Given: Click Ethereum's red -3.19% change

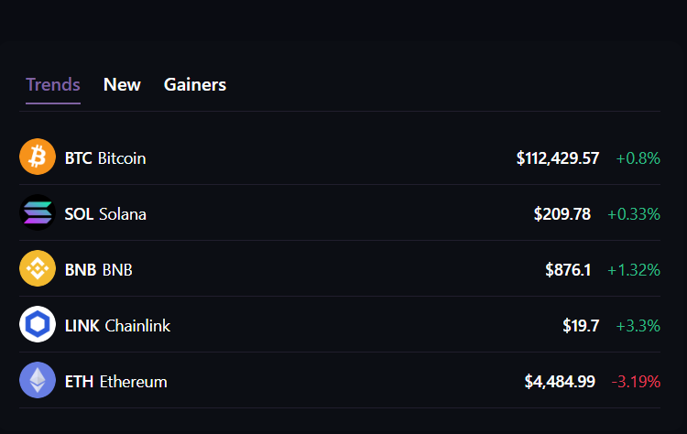Looking at the screenshot, I should point(636,382).
